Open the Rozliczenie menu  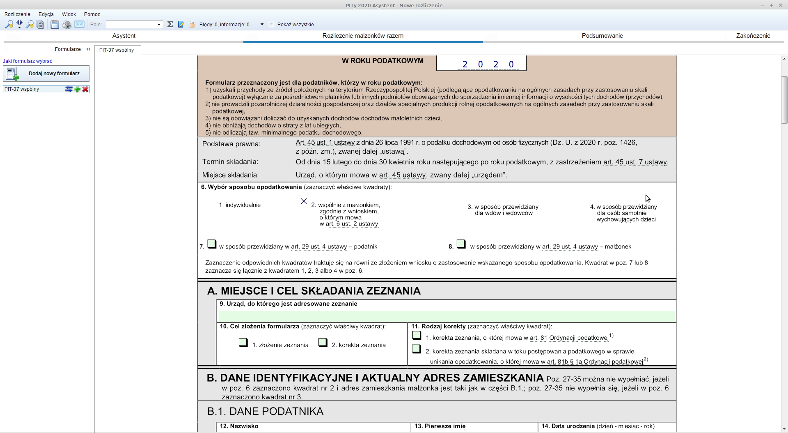[x=17, y=14]
